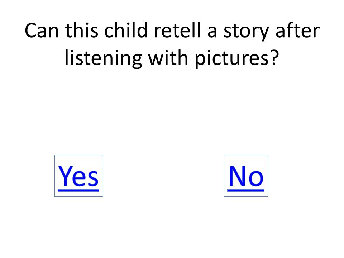Tap the bordered No text box
The width and height of the screenshot is (344, 258).
(246, 176)
